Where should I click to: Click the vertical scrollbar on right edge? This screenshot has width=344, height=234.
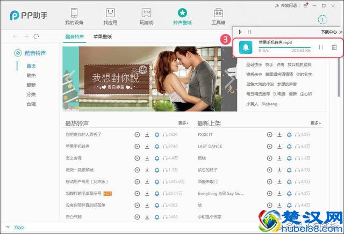point(339,77)
